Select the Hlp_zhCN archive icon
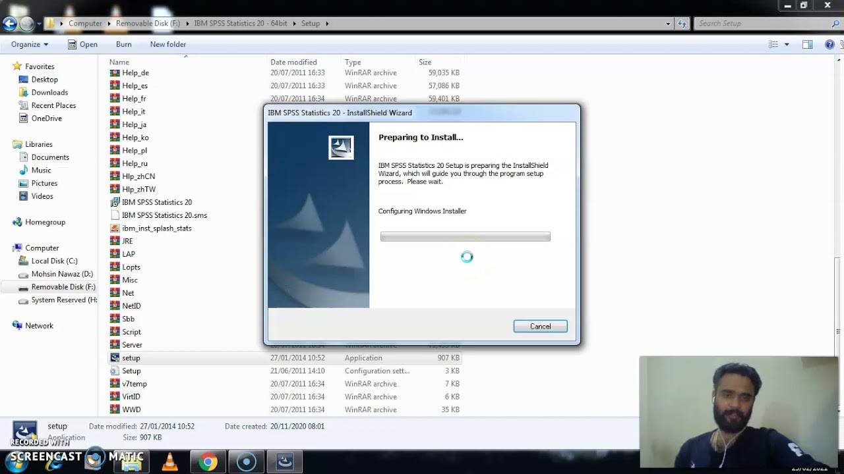844x474 pixels. tap(115, 176)
